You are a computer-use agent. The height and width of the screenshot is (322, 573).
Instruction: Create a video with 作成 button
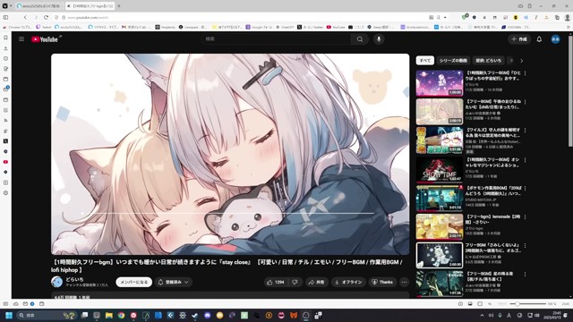coord(519,39)
